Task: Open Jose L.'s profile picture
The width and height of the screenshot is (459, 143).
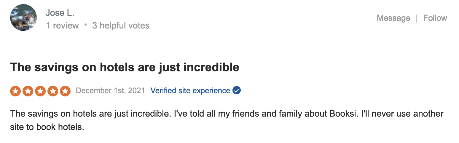Action: (x=23, y=18)
